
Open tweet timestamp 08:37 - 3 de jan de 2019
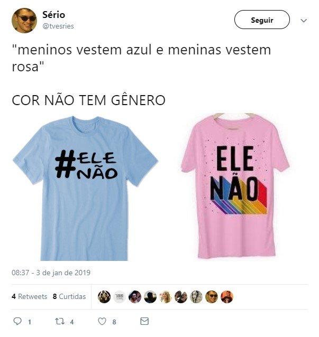tap(51, 273)
